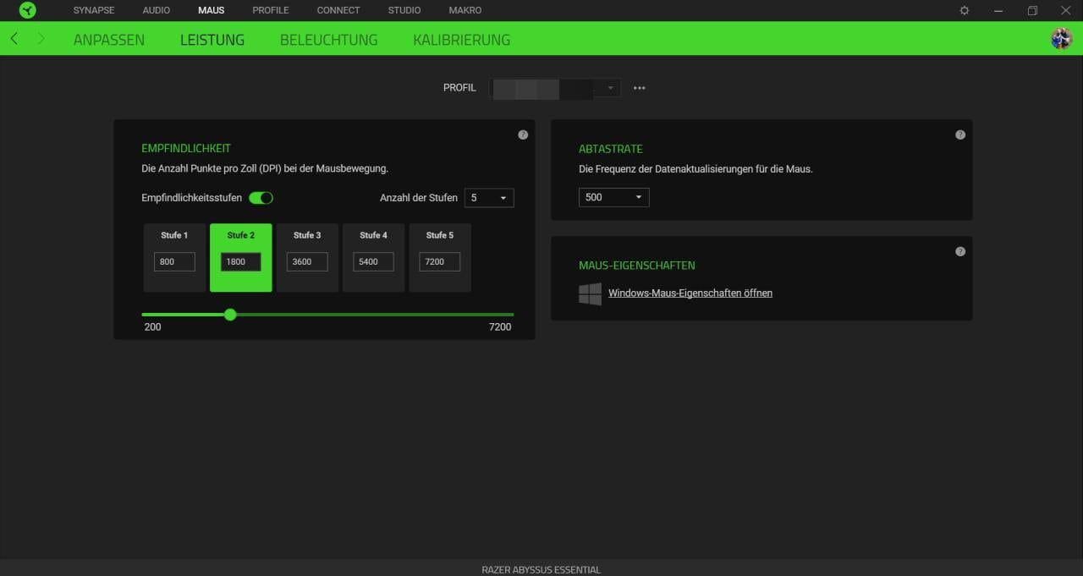Image resolution: width=1083 pixels, height=576 pixels.
Task: Select the Stufe 3 sensitivity stage
Action: 307,237
